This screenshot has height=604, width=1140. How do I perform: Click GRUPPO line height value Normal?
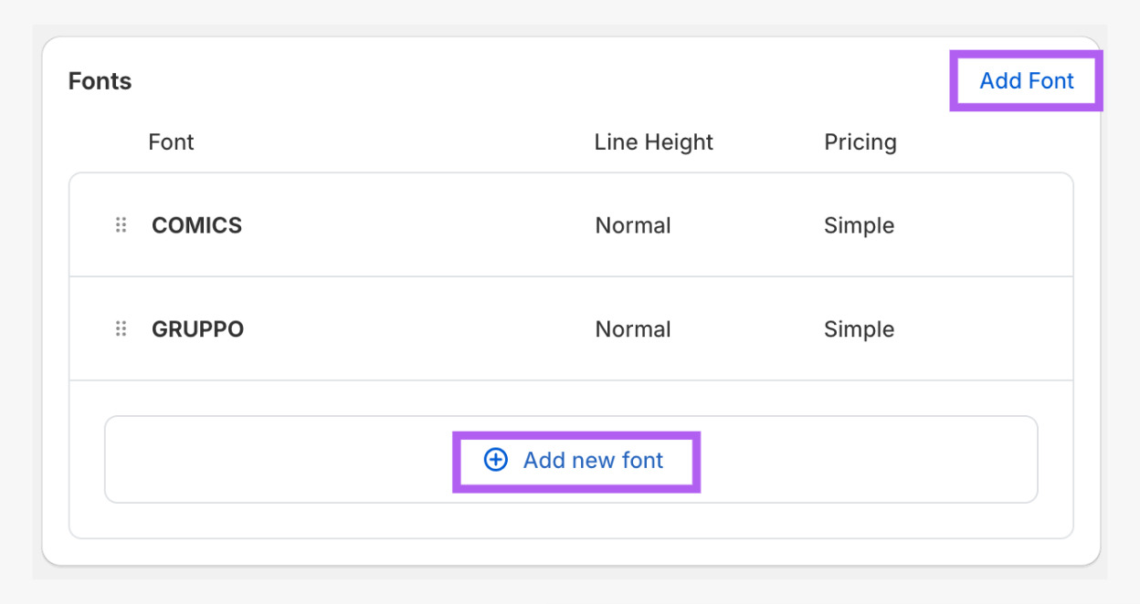pos(632,329)
